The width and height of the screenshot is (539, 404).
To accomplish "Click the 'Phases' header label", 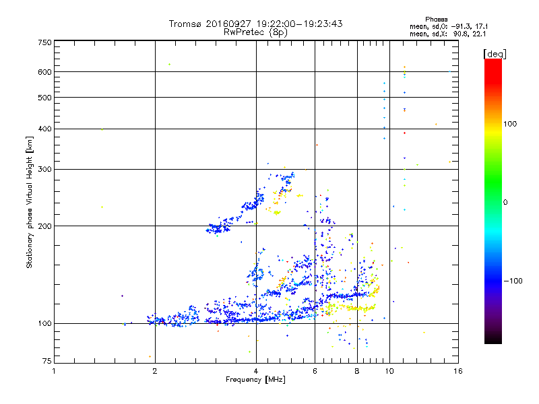I will [x=436, y=20].
